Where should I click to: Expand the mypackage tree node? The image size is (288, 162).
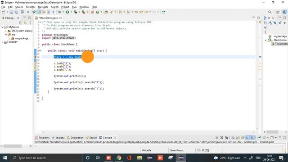[x=9, y=38]
